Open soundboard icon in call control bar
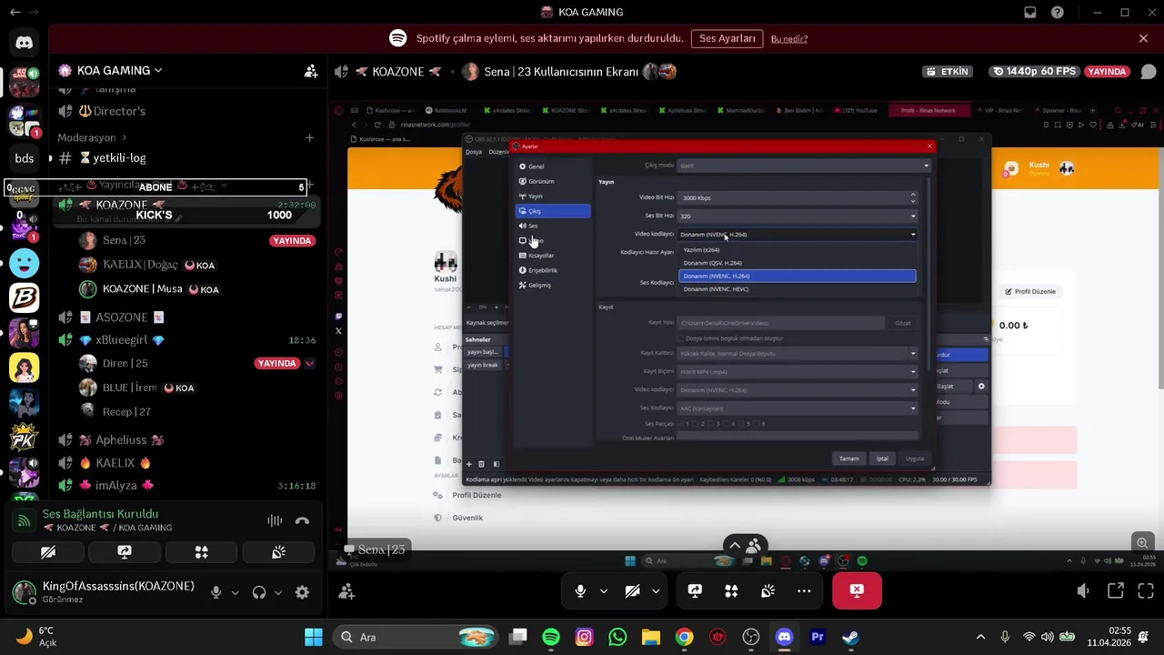Viewport: 1164px width, 655px height. 768,591
